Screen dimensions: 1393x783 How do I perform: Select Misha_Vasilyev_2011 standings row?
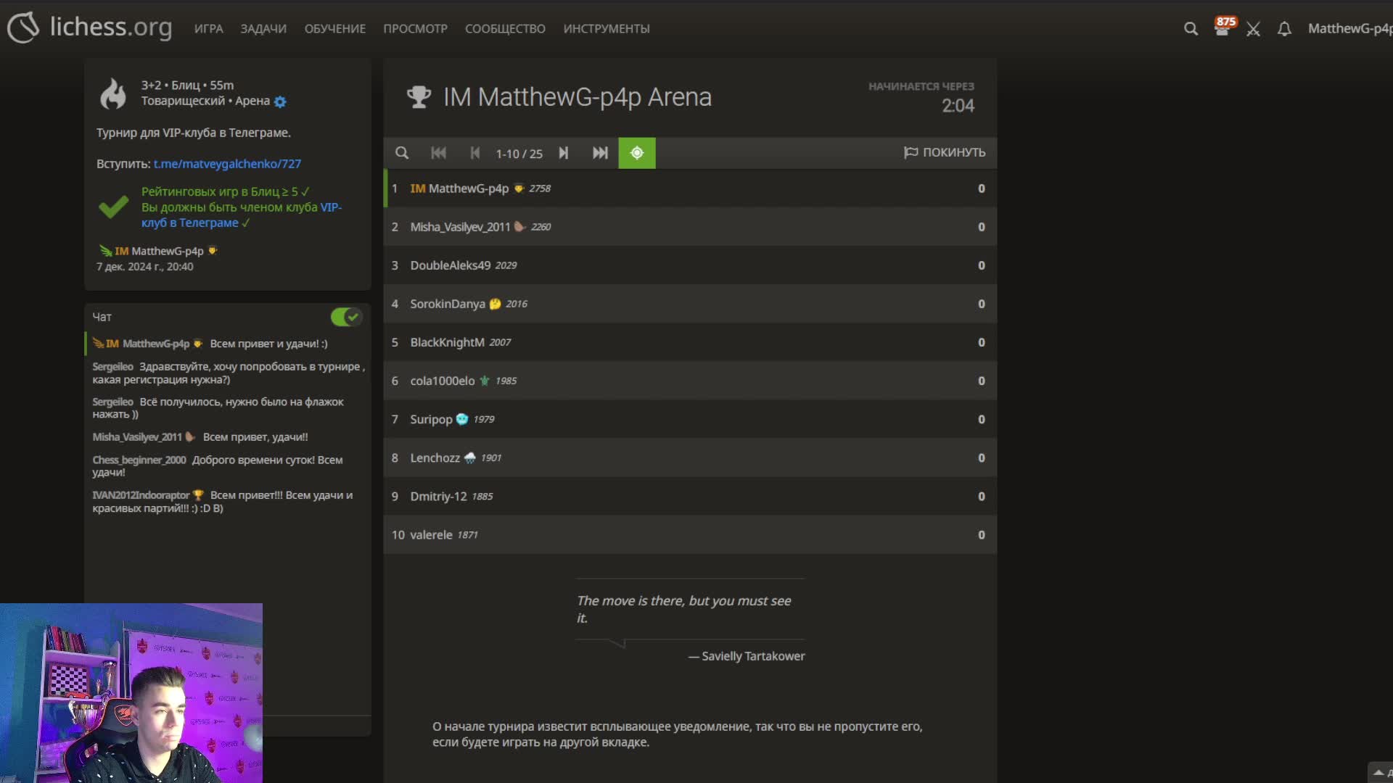pyautogui.click(x=690, y=227)
